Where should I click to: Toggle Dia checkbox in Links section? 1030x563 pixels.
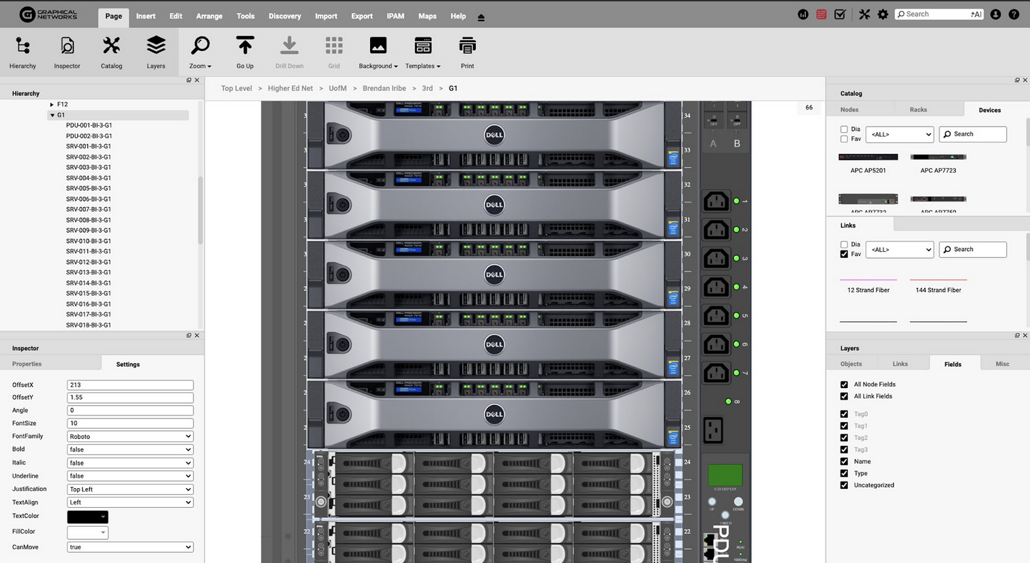tap(844, 244)
